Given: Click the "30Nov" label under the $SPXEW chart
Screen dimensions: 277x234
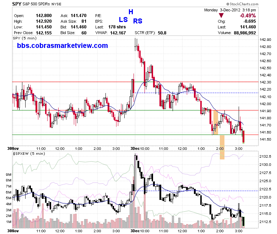Looking at the screenshot, I should pyautogui.click(x=13, y=231).
